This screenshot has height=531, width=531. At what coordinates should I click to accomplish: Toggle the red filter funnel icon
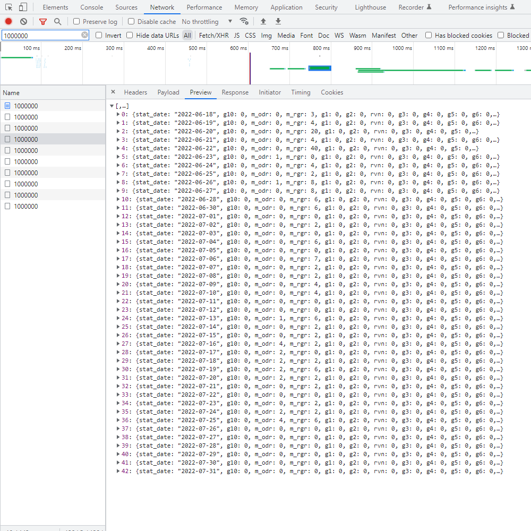pos(43,22)
